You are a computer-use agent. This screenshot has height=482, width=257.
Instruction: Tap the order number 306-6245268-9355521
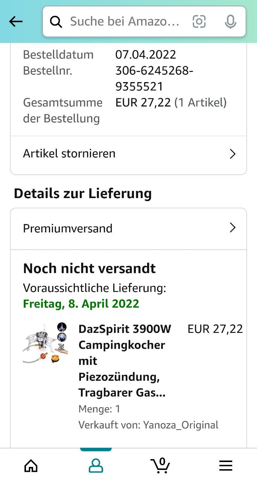pyautogui.click(x=154, y=79)
